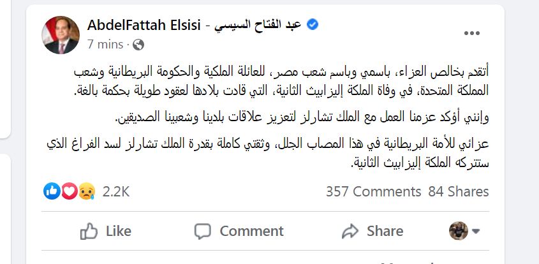
Task: Click the blue verified badge
Action: 313,25
